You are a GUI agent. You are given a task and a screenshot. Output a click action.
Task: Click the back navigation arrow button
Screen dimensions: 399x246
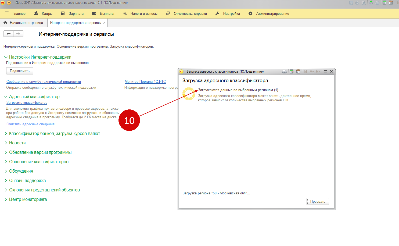coord(9,34)
